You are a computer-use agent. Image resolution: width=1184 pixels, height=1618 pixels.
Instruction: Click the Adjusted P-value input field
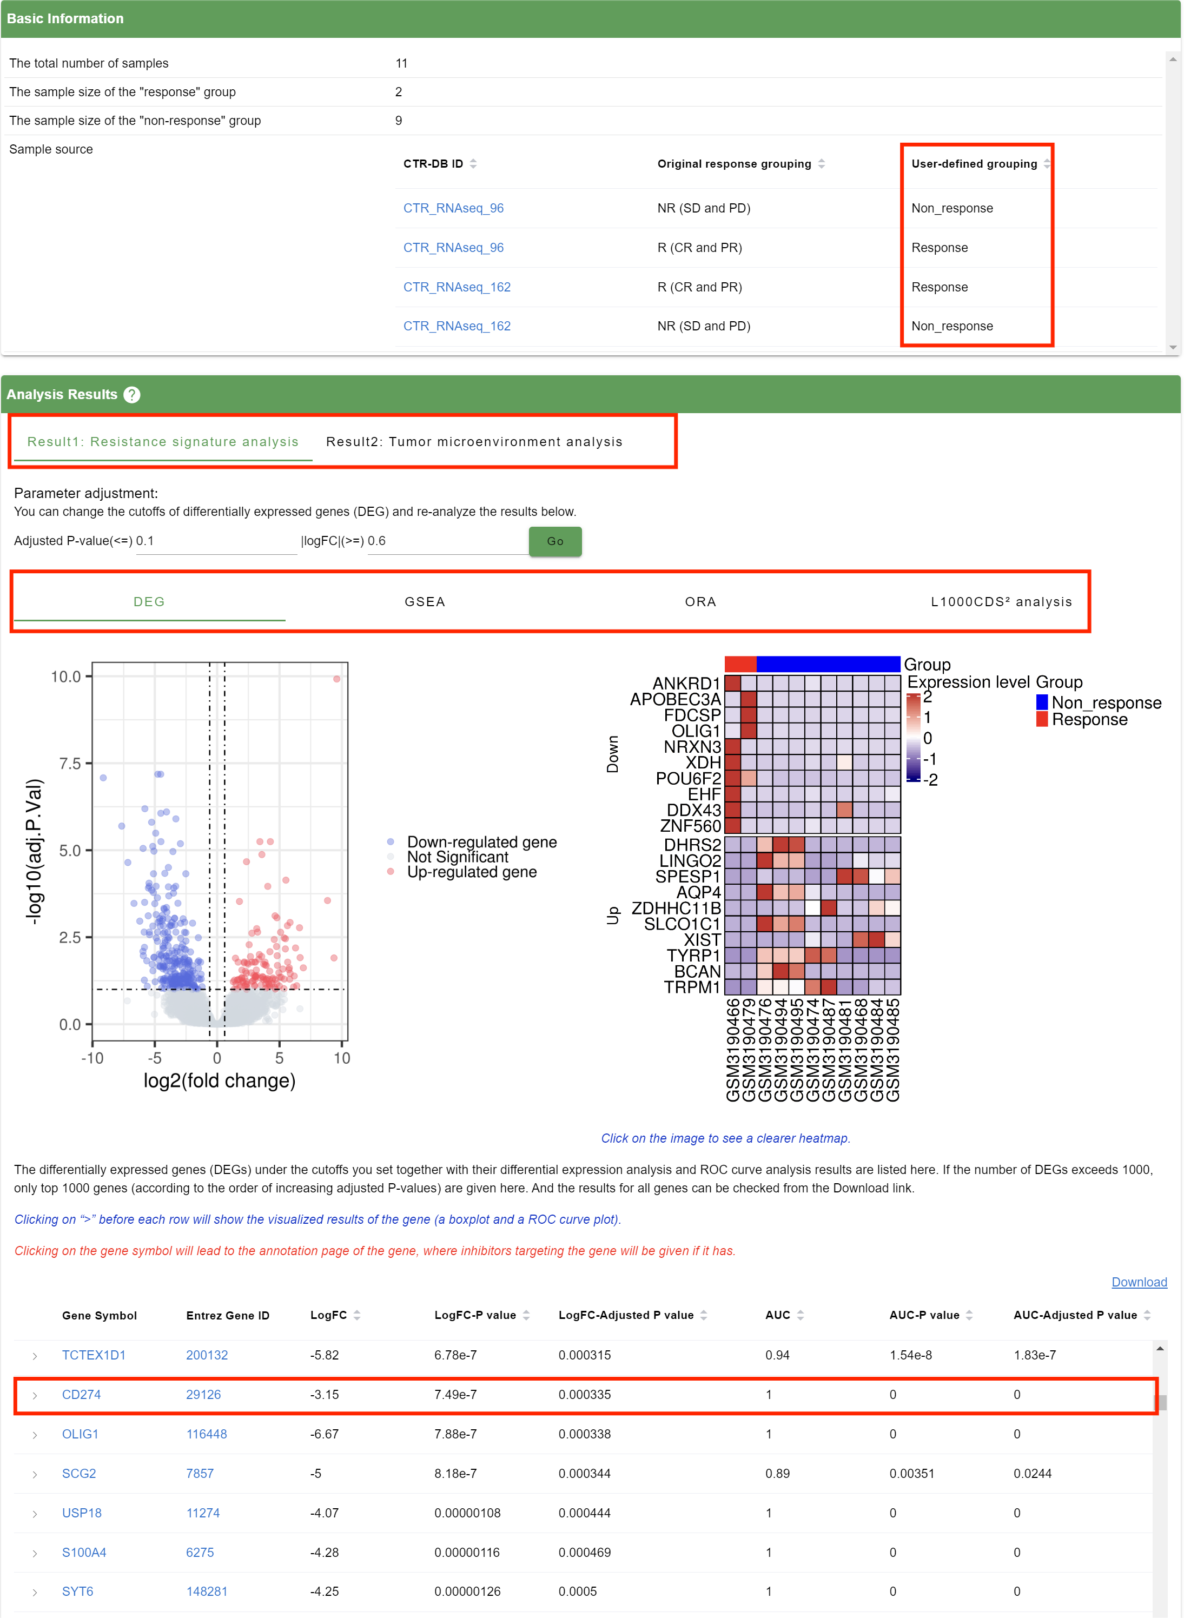215,541
